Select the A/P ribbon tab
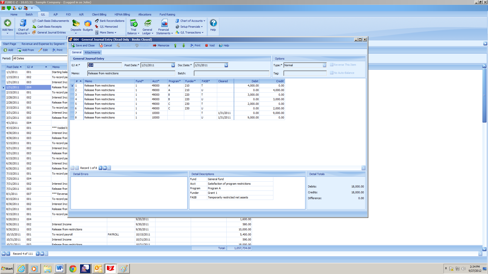This screenshot has width=488, height=274. 55,14
